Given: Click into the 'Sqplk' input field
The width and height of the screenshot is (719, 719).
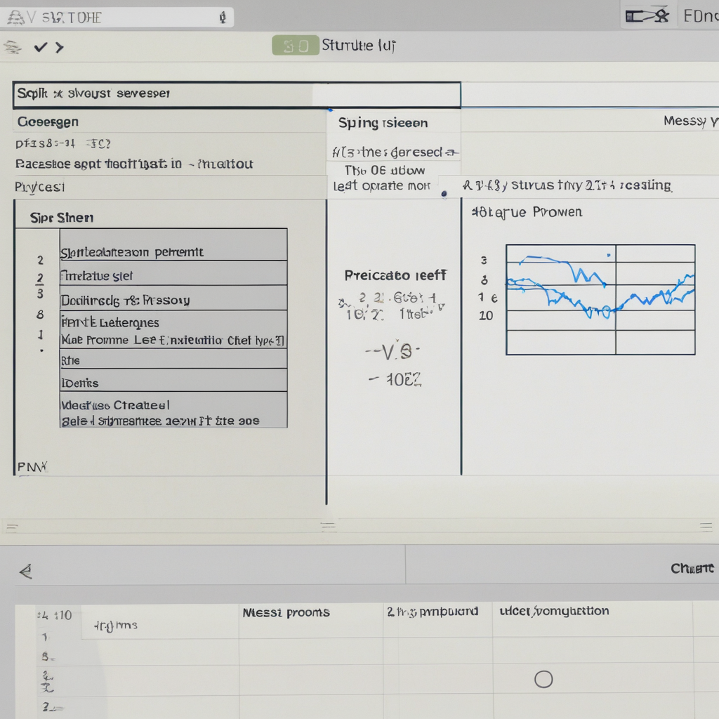Looking at the screenshot, I should [237, 95].
